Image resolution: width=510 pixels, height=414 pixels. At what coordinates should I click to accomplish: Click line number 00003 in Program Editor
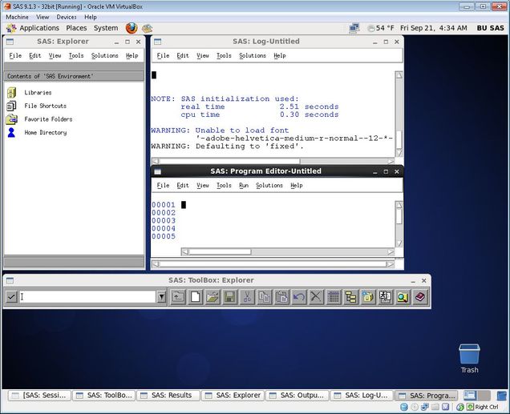point(164,221)
